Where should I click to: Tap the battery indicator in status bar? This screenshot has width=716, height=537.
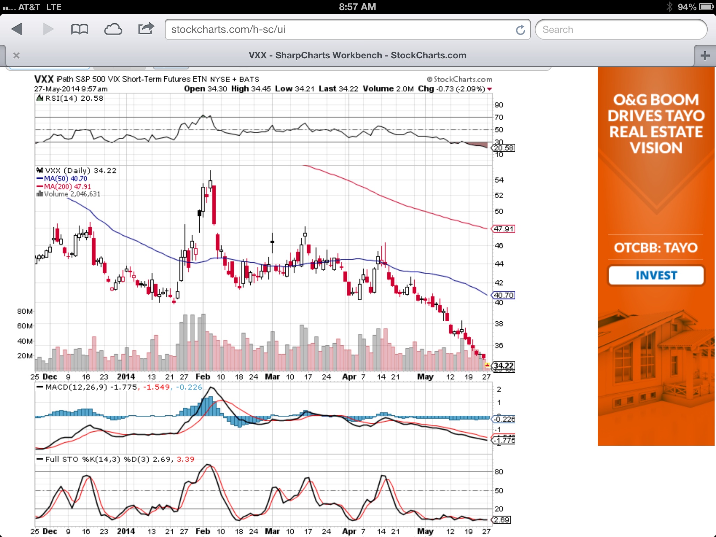coord(707,7)
